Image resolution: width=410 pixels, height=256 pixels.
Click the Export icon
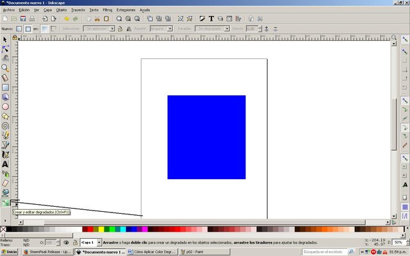54,19
